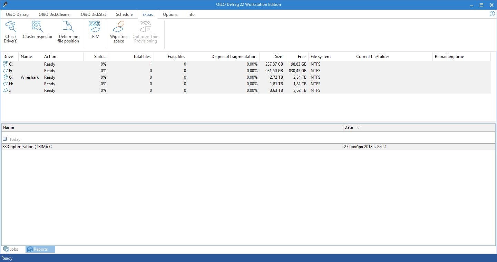The height and width of the screenshot is (262, 497).
Task: Click the Frag. files column header
Action: pos(171,57)
